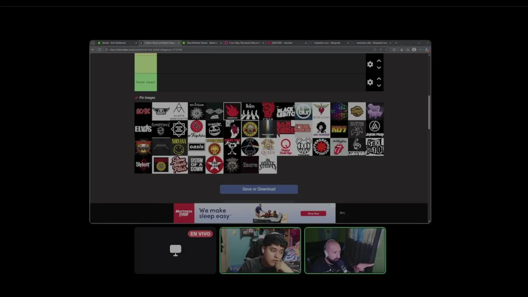Switch to Create a Rock and Metal tab
This screenshot has height=297, width=528.
pos(160,43)
